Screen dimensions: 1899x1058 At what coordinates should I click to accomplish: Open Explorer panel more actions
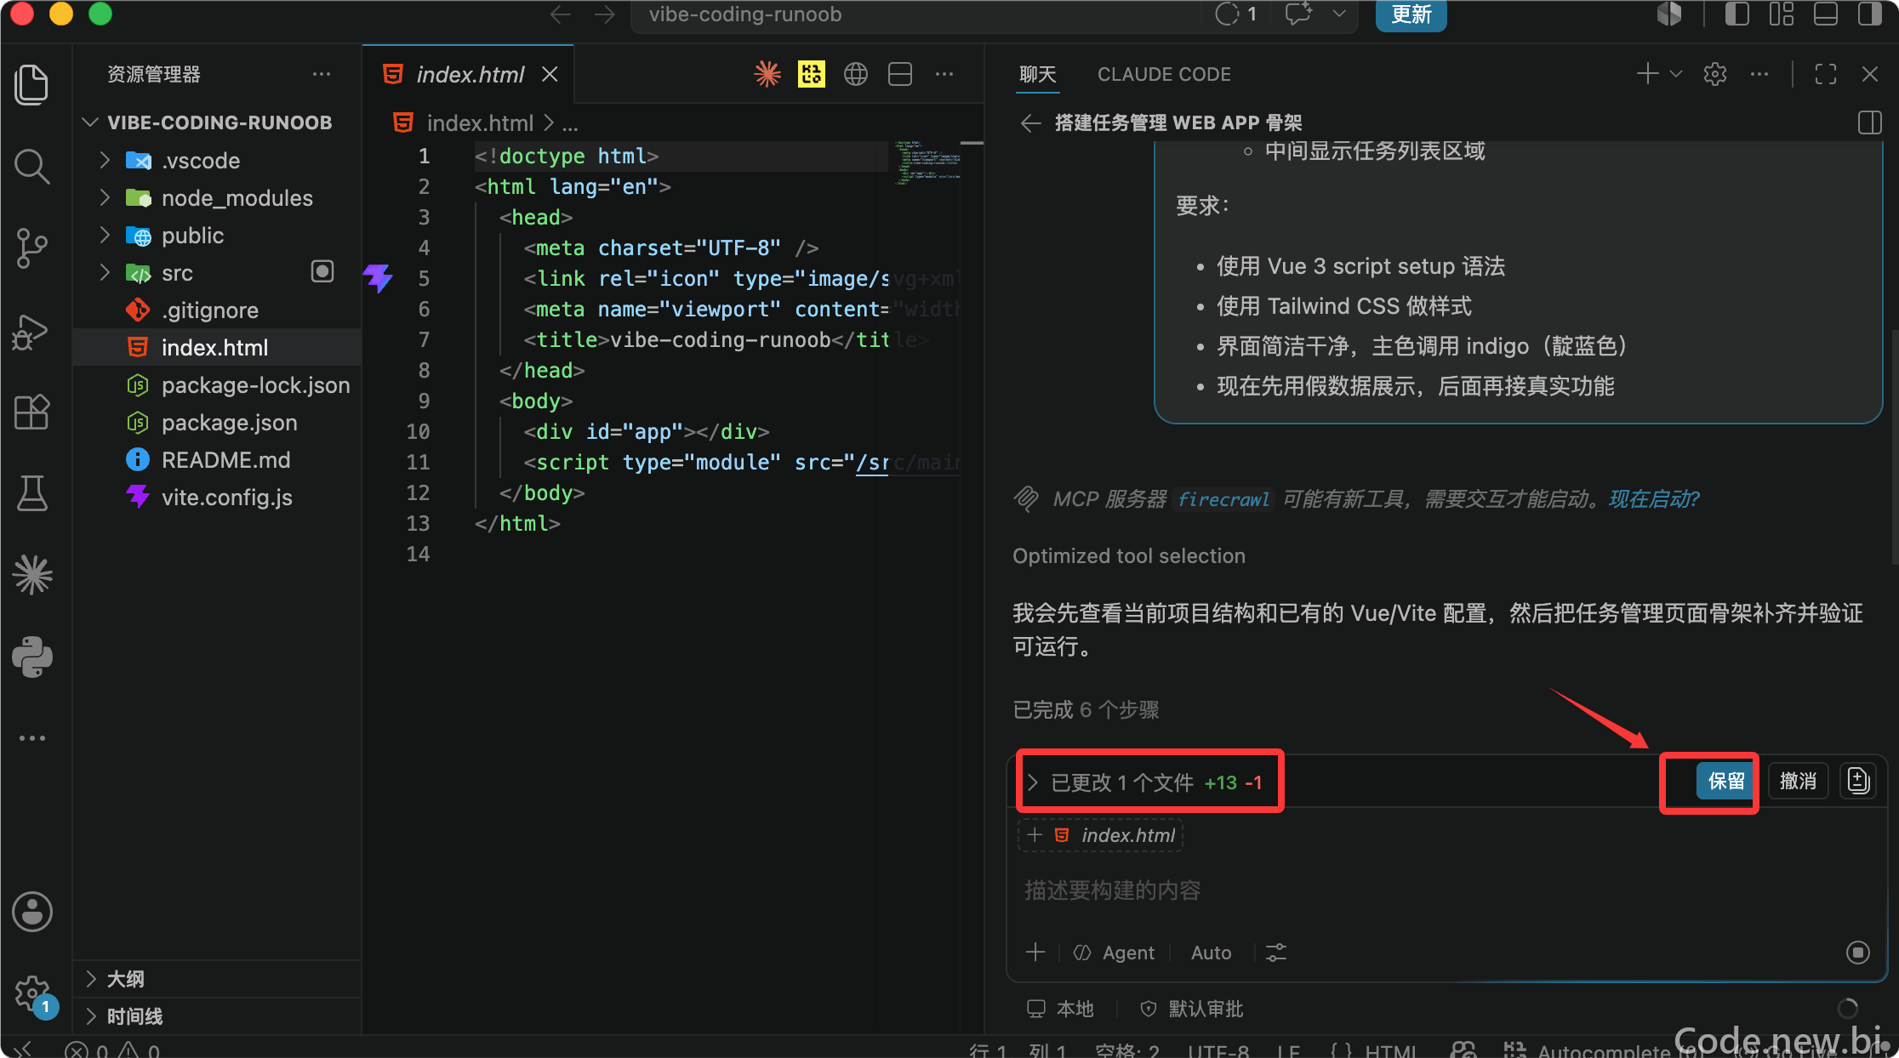coord(322,74)
